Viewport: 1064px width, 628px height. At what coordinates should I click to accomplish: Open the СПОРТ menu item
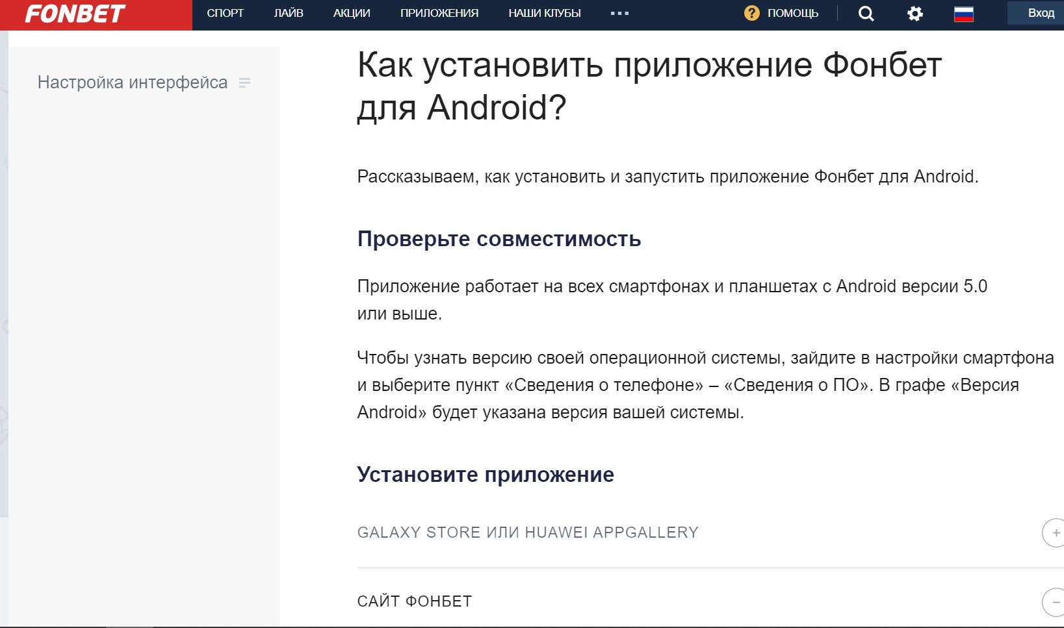click(226, 13)
